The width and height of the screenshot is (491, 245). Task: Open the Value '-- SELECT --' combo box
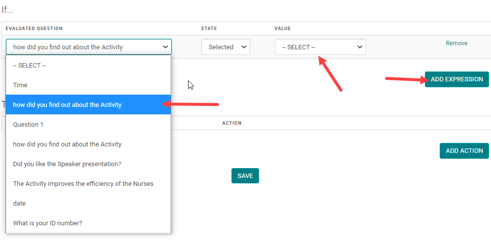tap(320, 47)
